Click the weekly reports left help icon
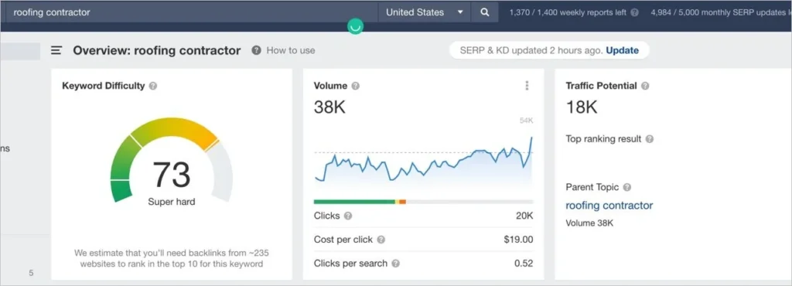This screenshot has width=792, height=286. click(x=635, y=12)
